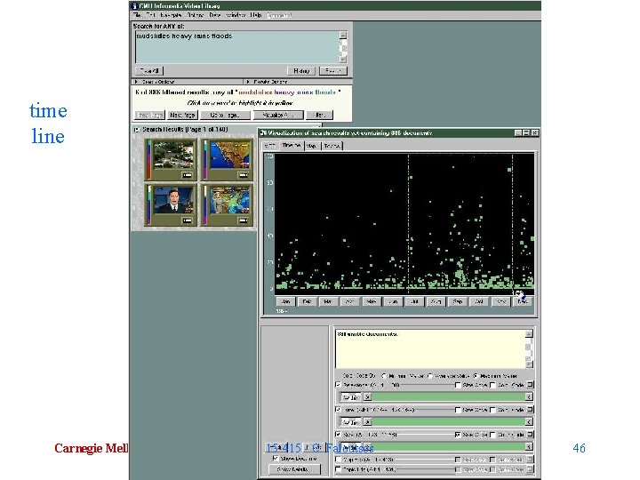Expand the Search Options section
Screen dimensions: 640x480
point(187,82)
